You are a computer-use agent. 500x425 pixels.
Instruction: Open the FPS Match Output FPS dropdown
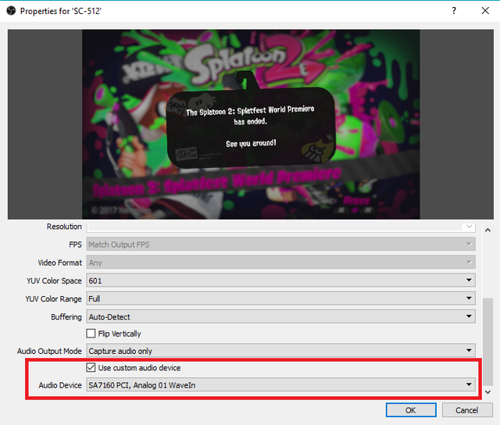[281, 245]
